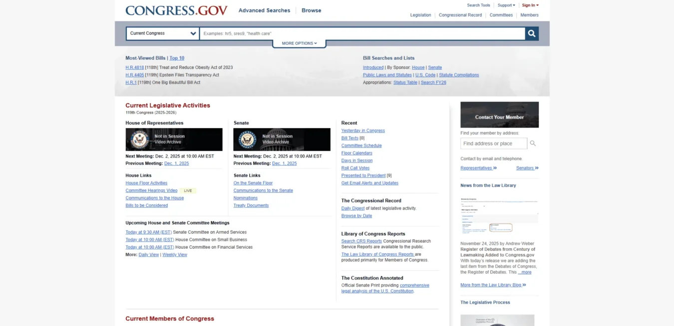Open More from the Law Library Blog
Screen dimensions: 674x326
pos(493,285)
